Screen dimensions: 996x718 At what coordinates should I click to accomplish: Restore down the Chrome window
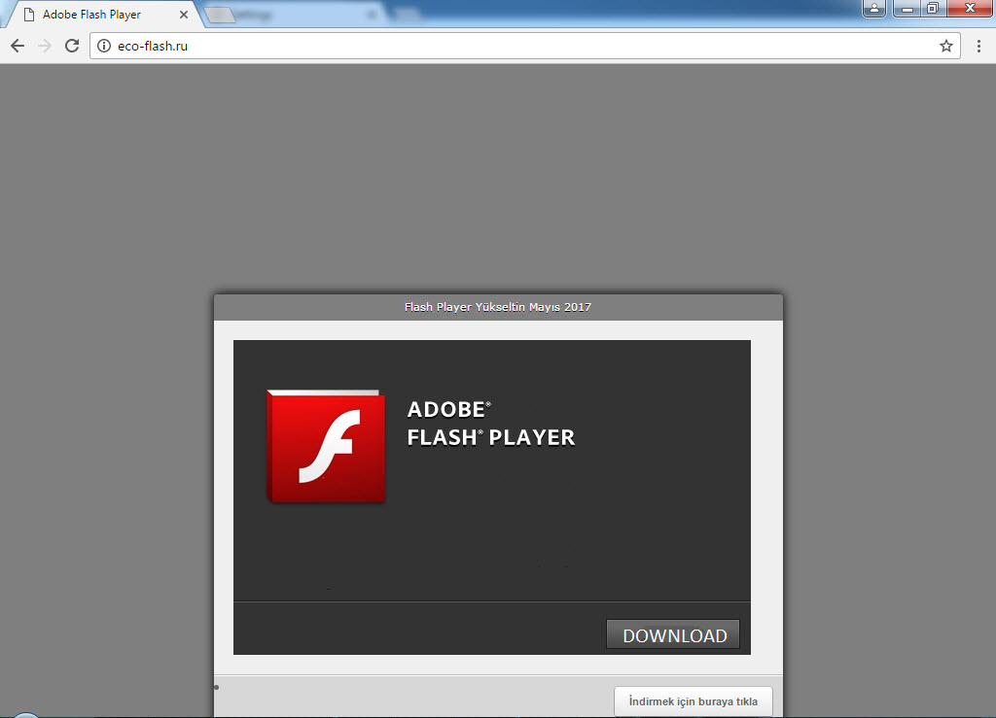coord(933,8)
